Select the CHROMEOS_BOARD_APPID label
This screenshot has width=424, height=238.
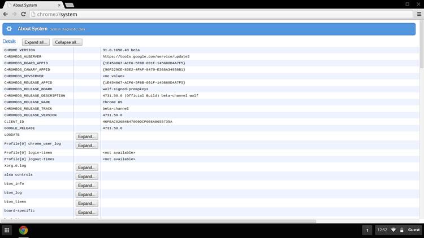tap(26, 63)
